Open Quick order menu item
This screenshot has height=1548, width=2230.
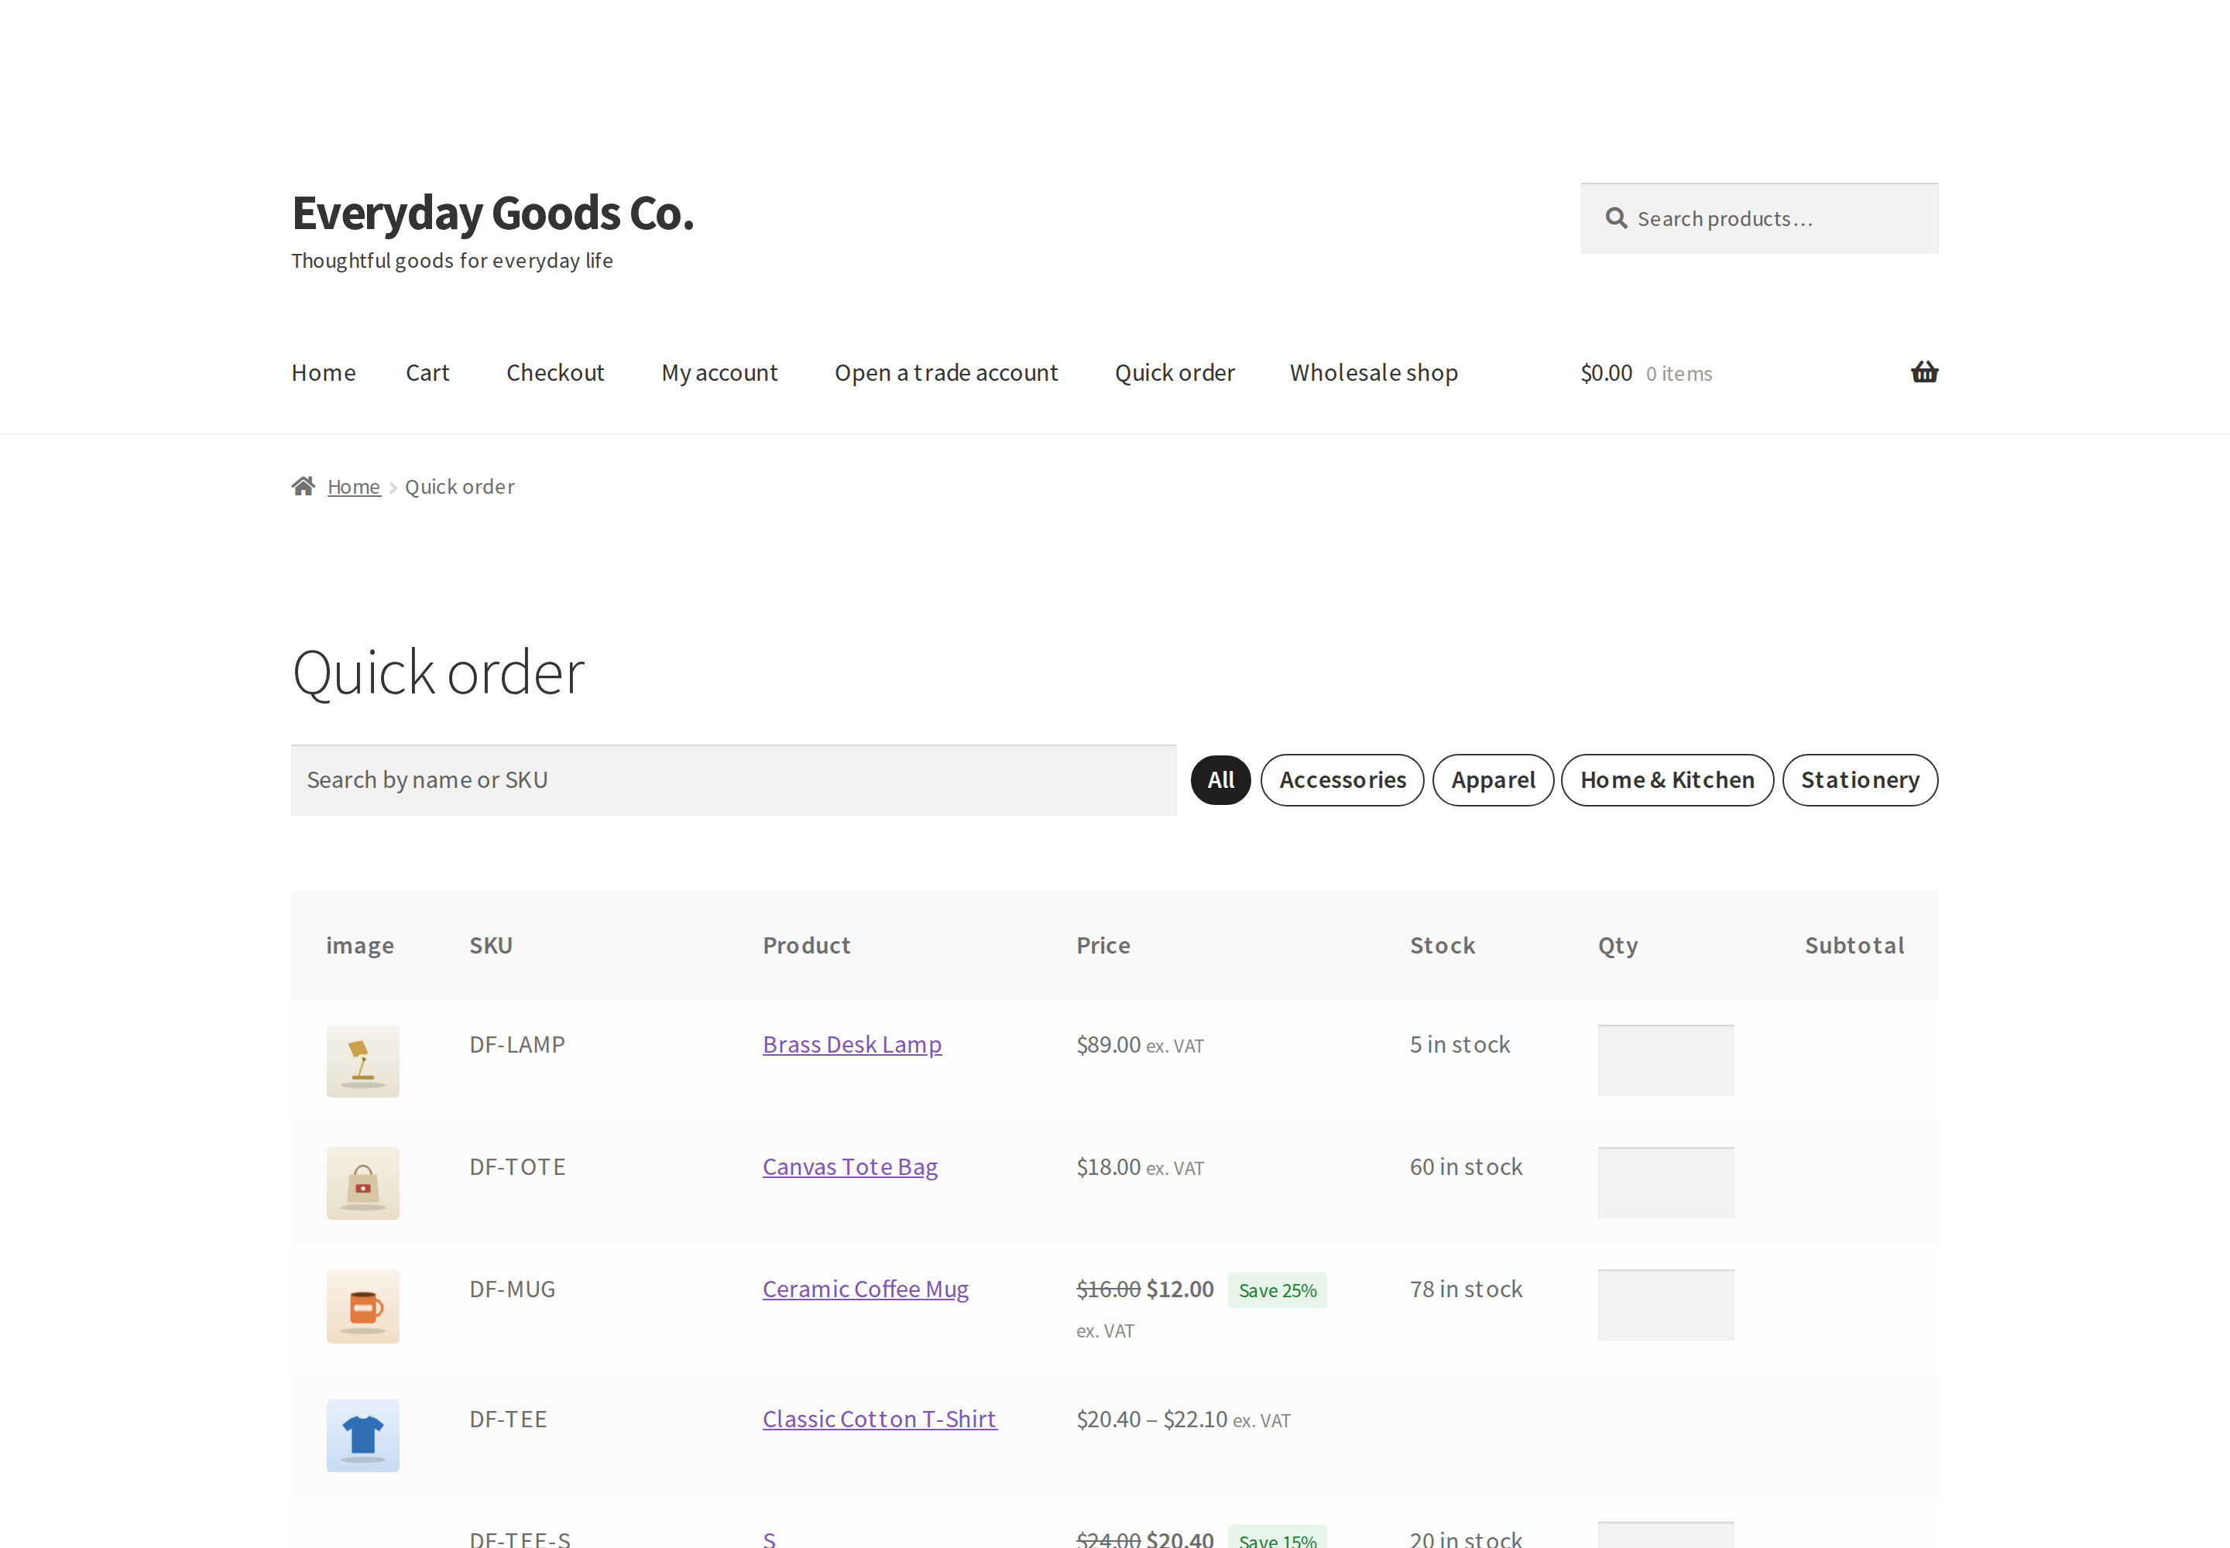[1174, 372]
